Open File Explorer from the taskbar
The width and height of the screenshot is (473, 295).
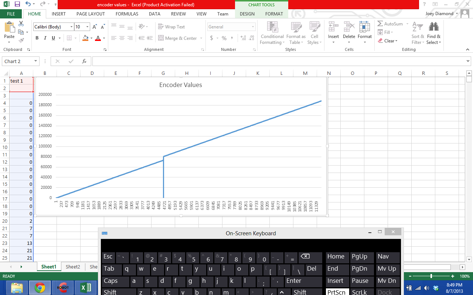pos(17,288)
